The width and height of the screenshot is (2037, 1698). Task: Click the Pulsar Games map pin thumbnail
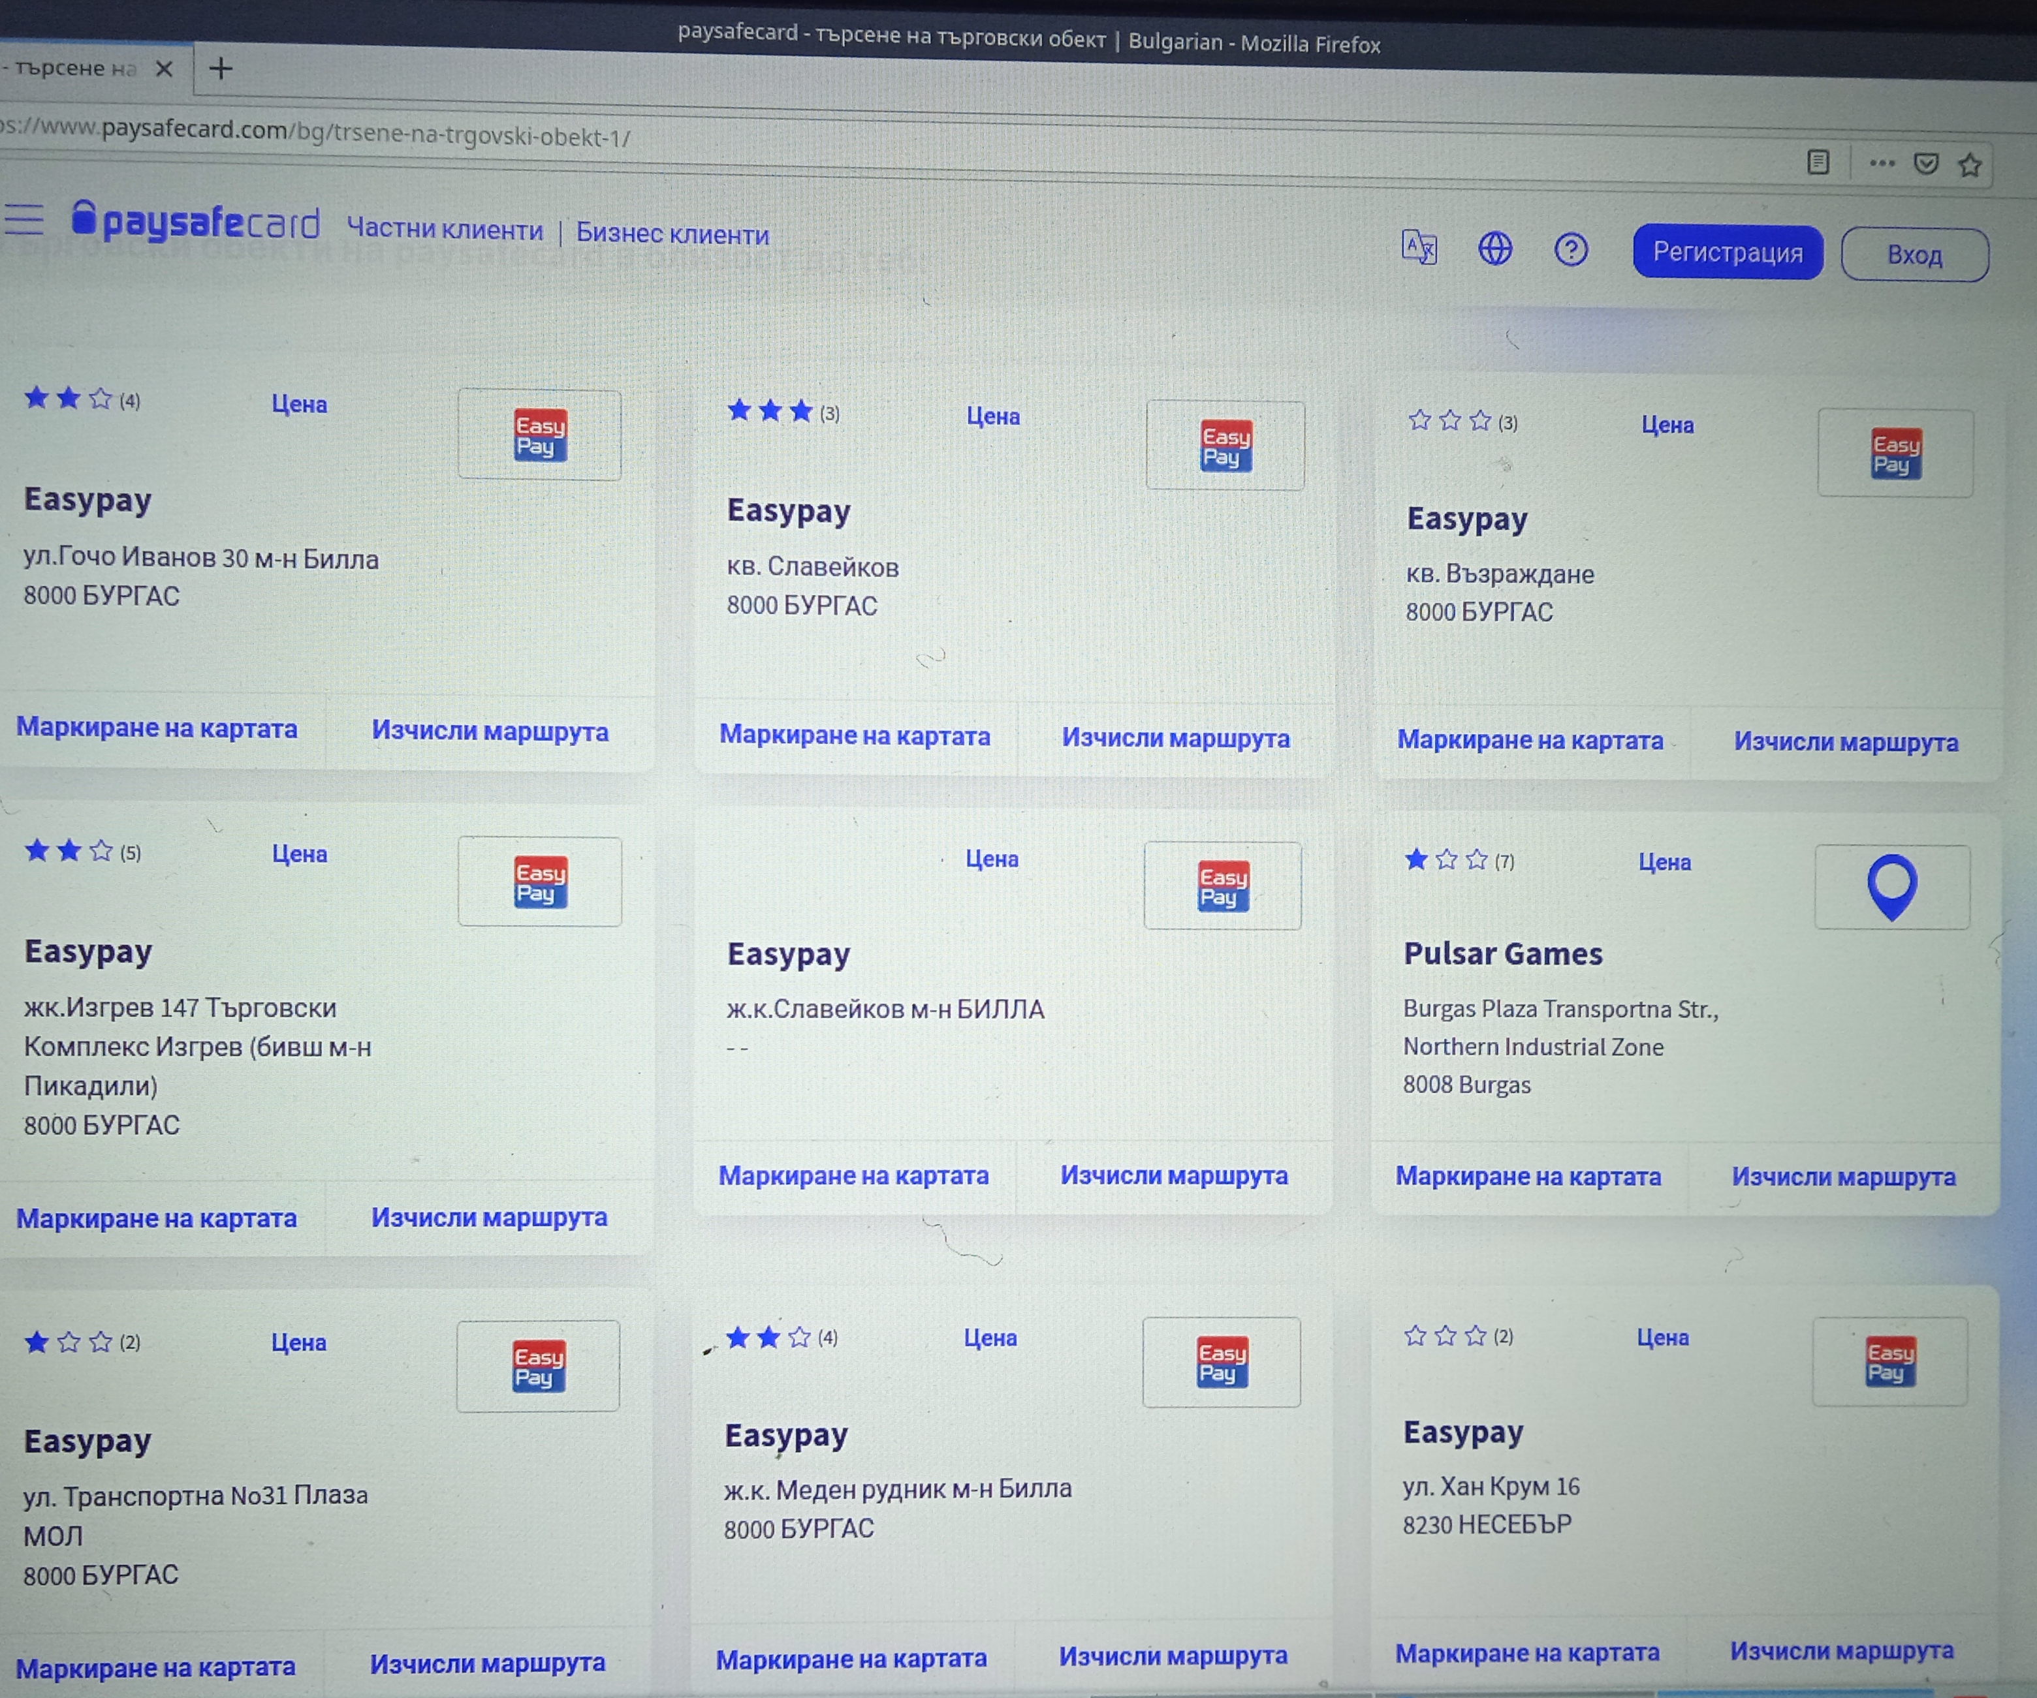click(1891, 888)
